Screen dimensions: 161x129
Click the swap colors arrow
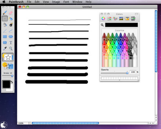tap(12, 82)
